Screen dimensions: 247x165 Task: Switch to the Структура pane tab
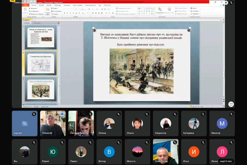coord(36,23)
